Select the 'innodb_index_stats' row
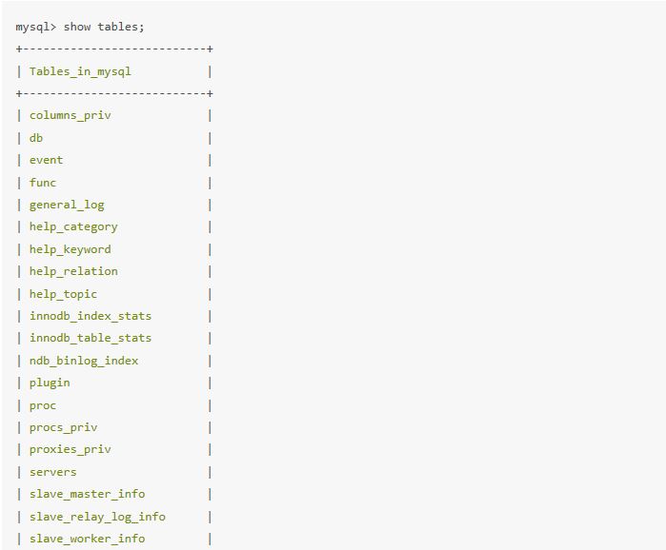This screenshot has height=550, width=666. (x=91, y=316)
